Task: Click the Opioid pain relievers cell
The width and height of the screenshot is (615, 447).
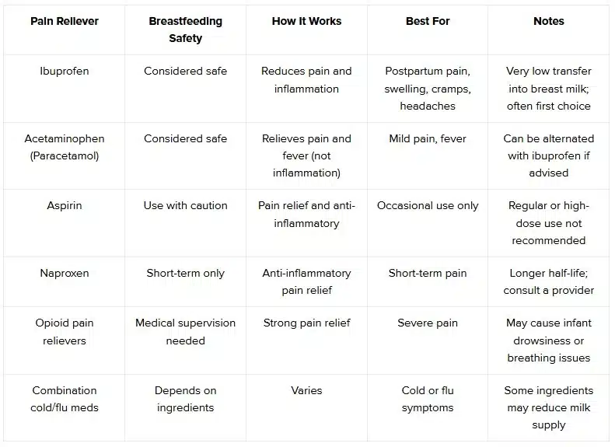Action: [x=65, y=331]
